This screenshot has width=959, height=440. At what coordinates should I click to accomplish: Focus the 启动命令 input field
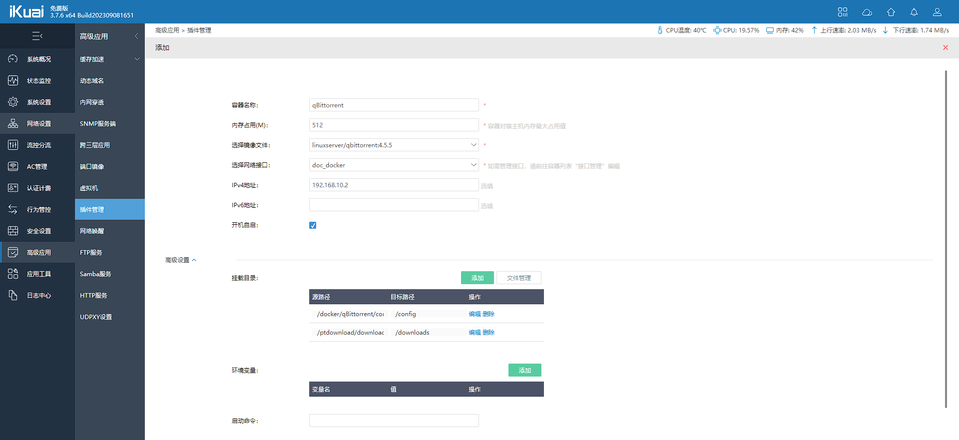coord(394,421)
